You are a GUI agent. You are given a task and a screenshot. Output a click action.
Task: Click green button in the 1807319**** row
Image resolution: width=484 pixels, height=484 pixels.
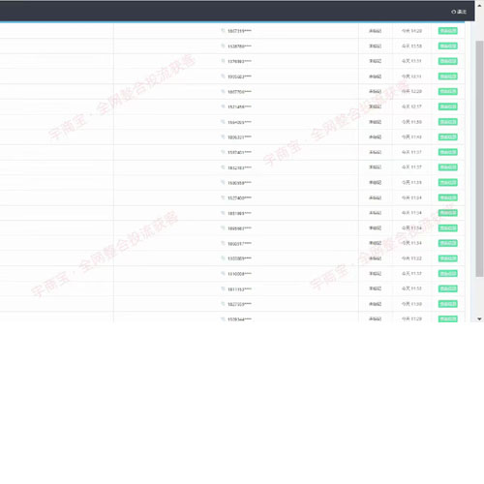[x=447, y=31]
